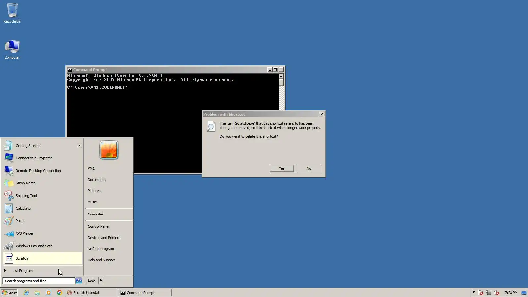Click the Windows Fax and Scan icon
Screen dimensions: 528x297
pyautogui.click(x=9, y=246)
